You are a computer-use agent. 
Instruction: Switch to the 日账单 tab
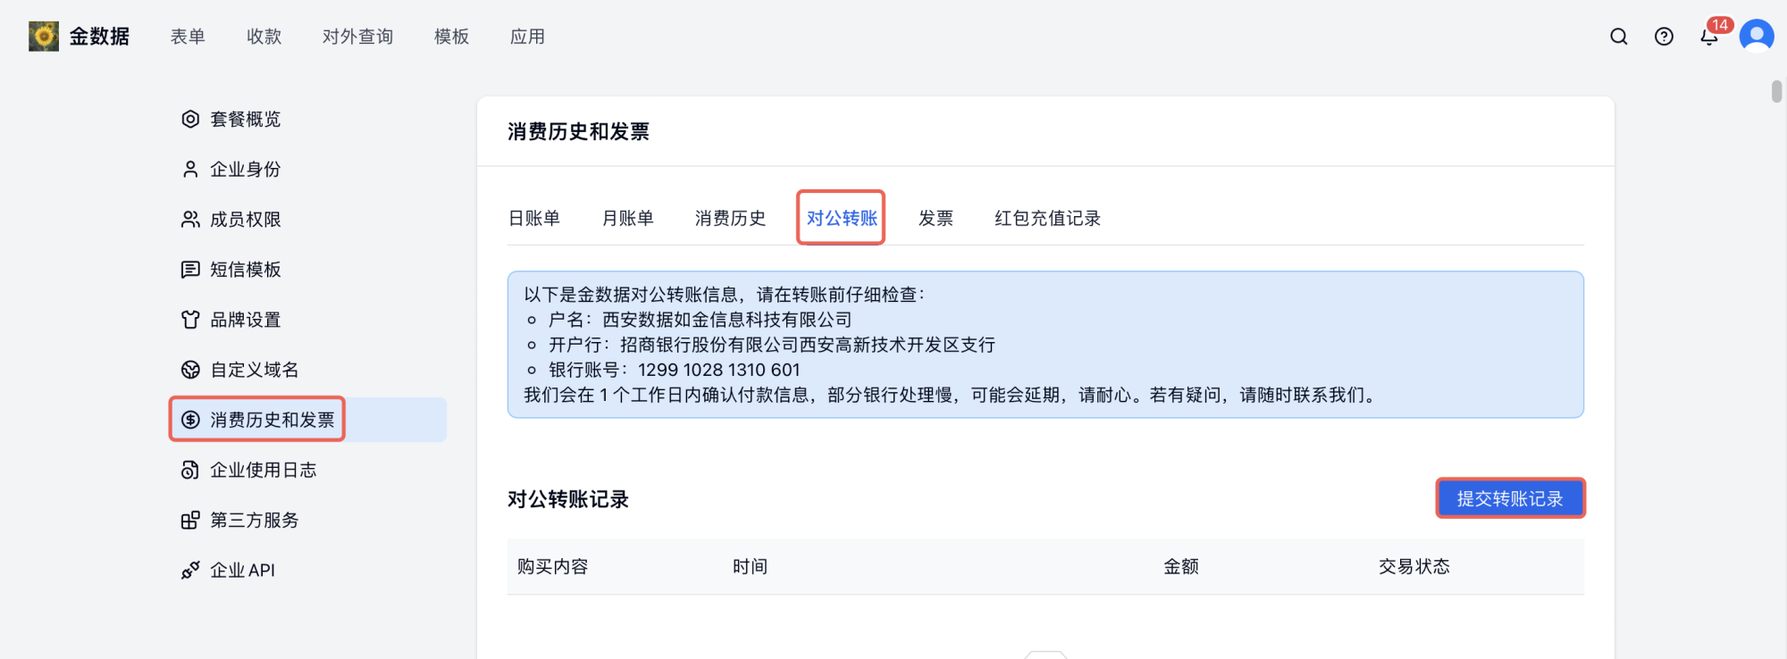(x=534, y=218)
